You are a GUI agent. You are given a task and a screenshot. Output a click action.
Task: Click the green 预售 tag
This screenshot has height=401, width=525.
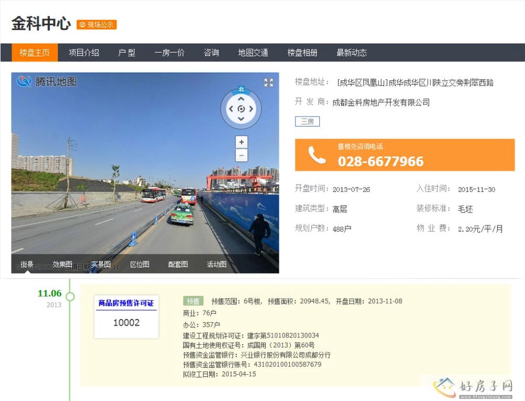193,301
